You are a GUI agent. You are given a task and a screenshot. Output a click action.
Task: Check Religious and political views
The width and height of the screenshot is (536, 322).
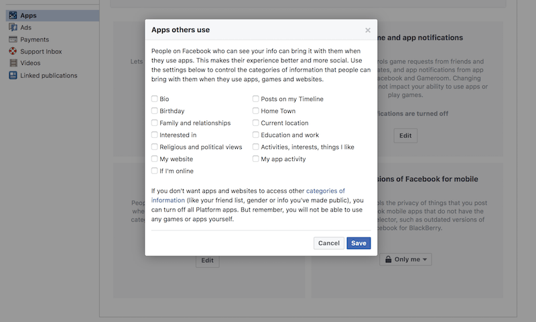pyautogui.click(x=155, y=147)
